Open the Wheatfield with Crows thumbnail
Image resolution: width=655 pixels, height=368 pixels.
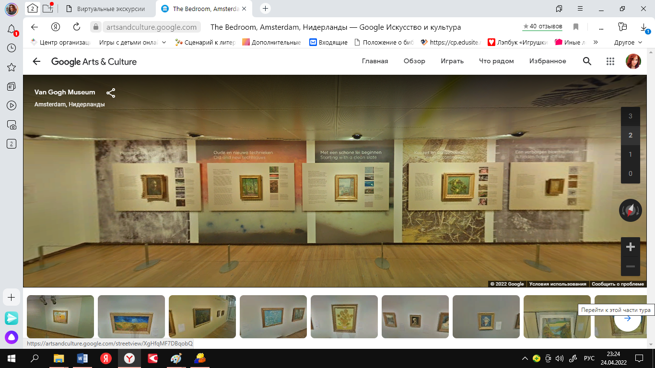point(131,317)
